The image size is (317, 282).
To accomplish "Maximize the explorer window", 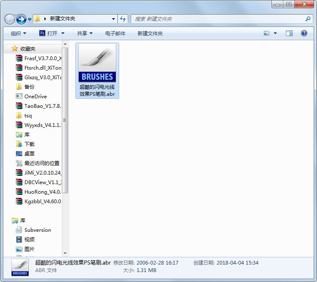I will coord(289,4).
